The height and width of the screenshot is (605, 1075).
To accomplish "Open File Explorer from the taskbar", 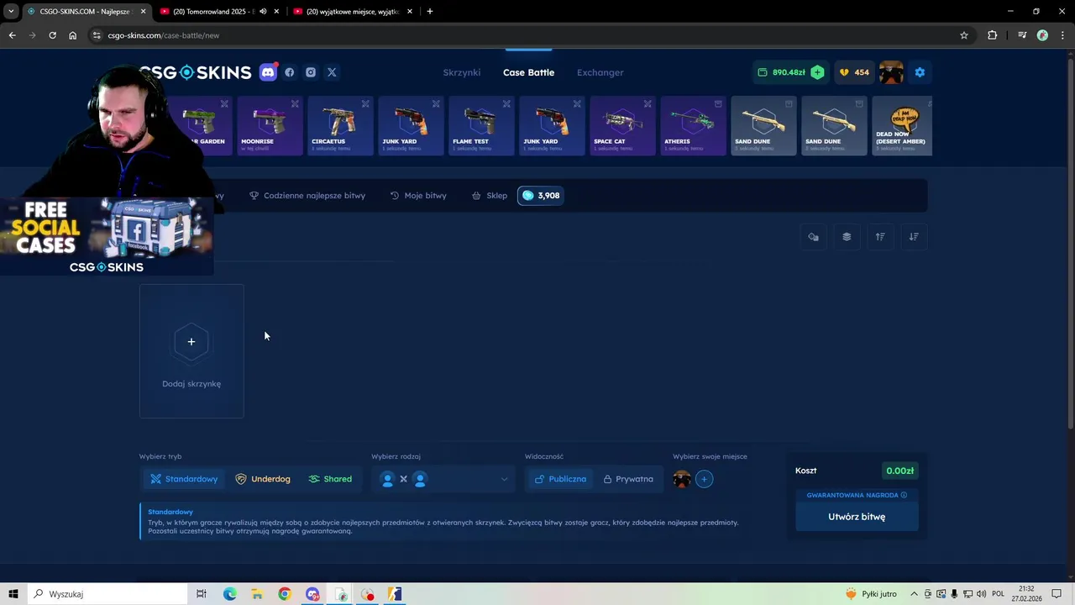I will [257, 594].
